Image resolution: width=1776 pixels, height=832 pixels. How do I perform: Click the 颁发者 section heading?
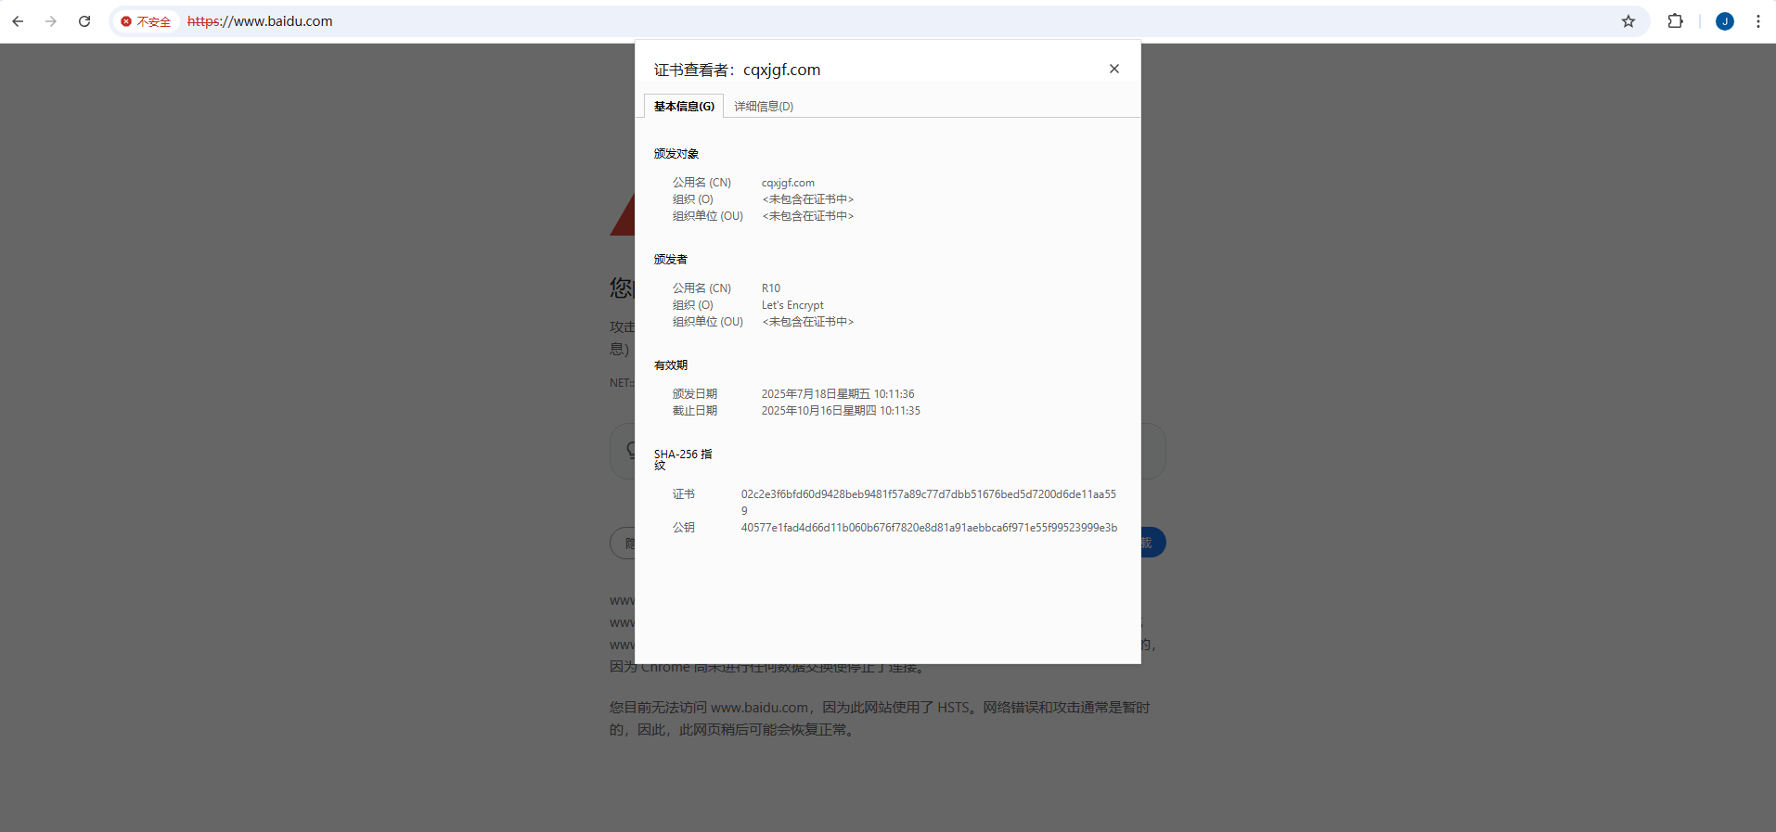coord(671,260)
